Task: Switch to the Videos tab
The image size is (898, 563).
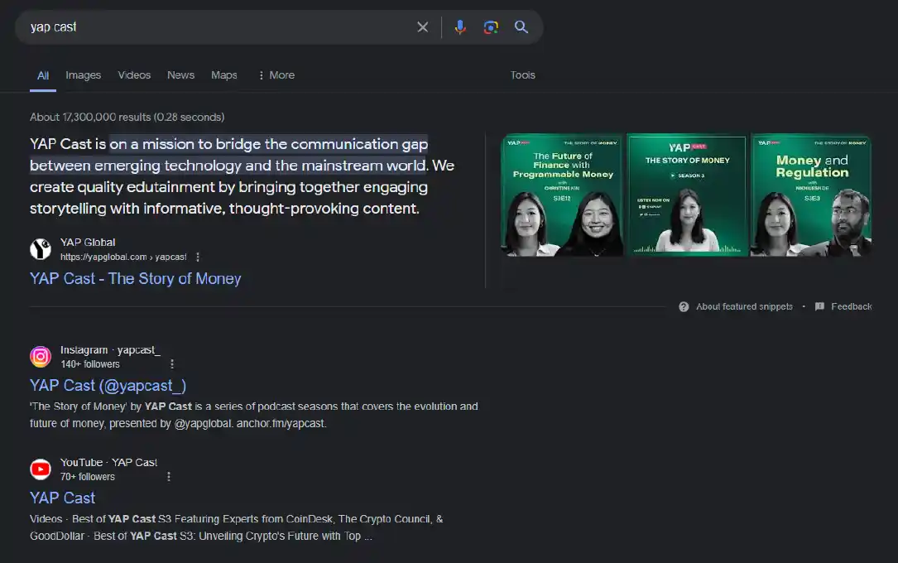Action: (134, 75)
